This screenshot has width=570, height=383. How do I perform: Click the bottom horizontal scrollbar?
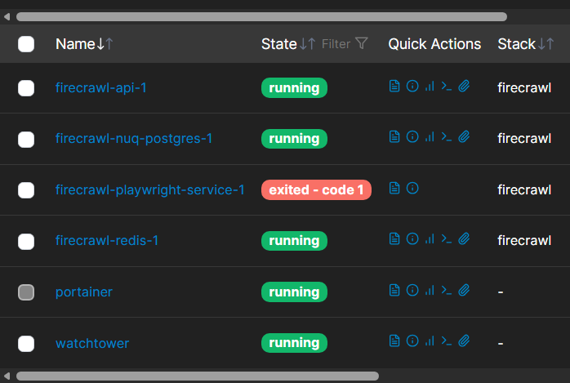click(x=196, y=376)
